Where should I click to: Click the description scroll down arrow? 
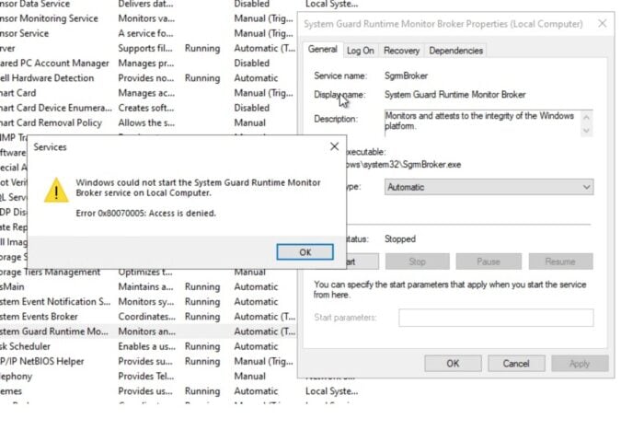tap(587, 131)
